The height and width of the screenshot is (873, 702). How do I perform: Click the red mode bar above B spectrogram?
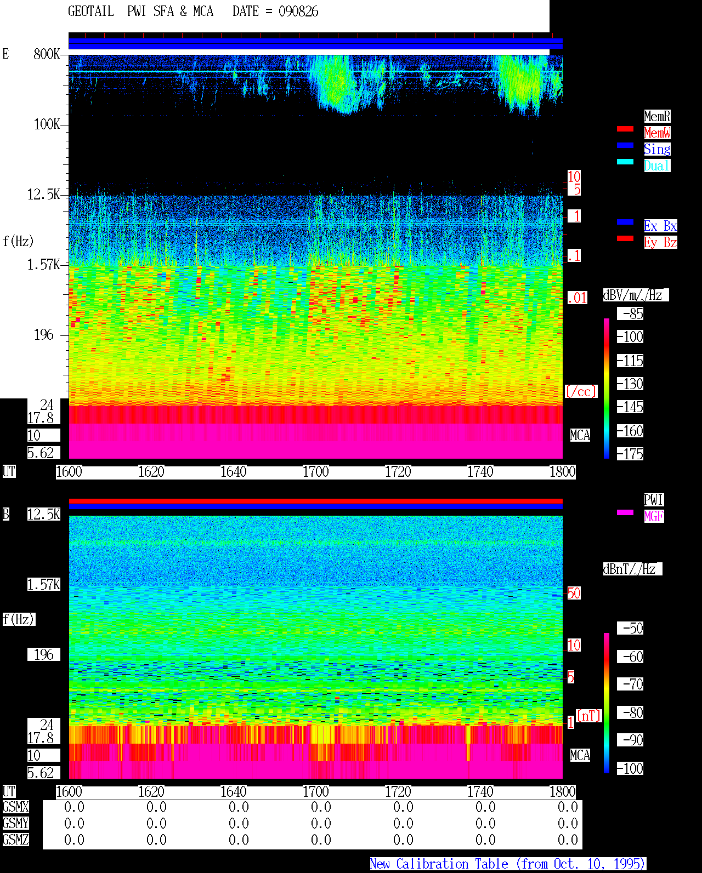(315, 501)
